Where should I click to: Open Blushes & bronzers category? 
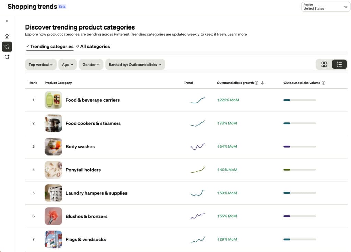[x=87, y=216]
